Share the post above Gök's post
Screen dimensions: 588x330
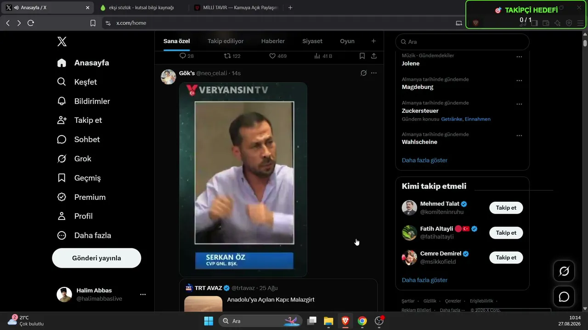click(x=374, y=56)
